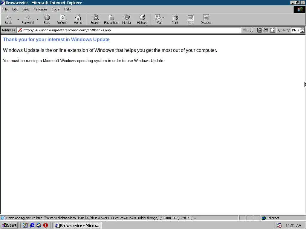Click 'You must be running a Microsoft Windows' text
This screenshot has height=229, width=306.
coord(84,61)
